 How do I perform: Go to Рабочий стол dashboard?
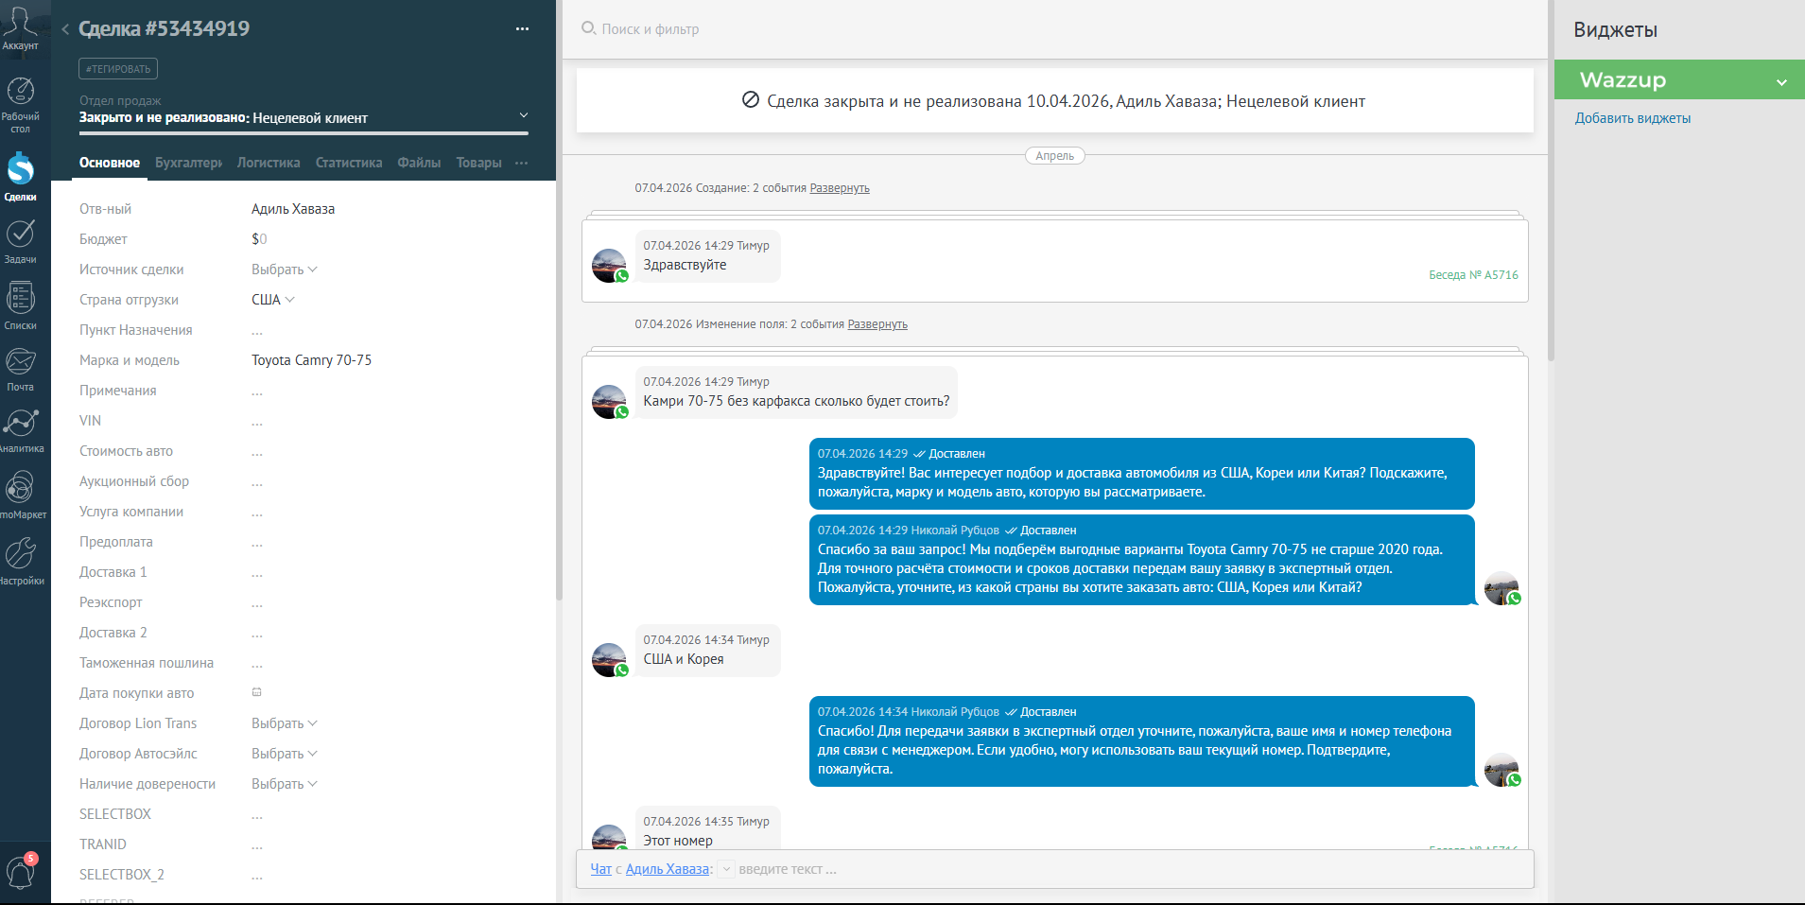(20, 105)
